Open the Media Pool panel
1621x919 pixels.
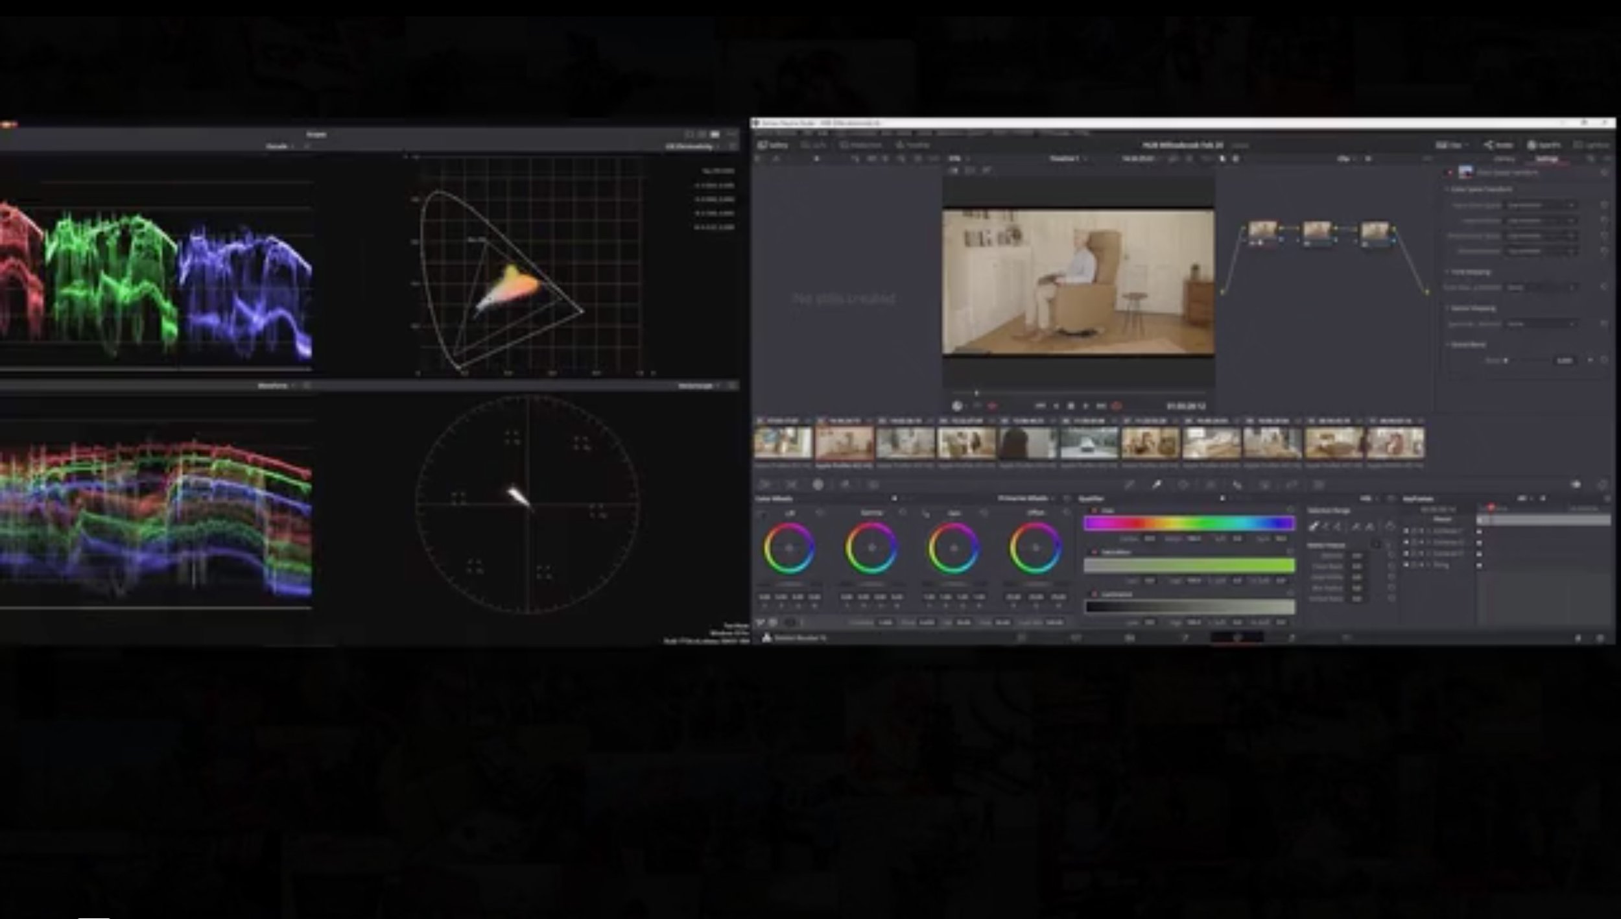860,145
